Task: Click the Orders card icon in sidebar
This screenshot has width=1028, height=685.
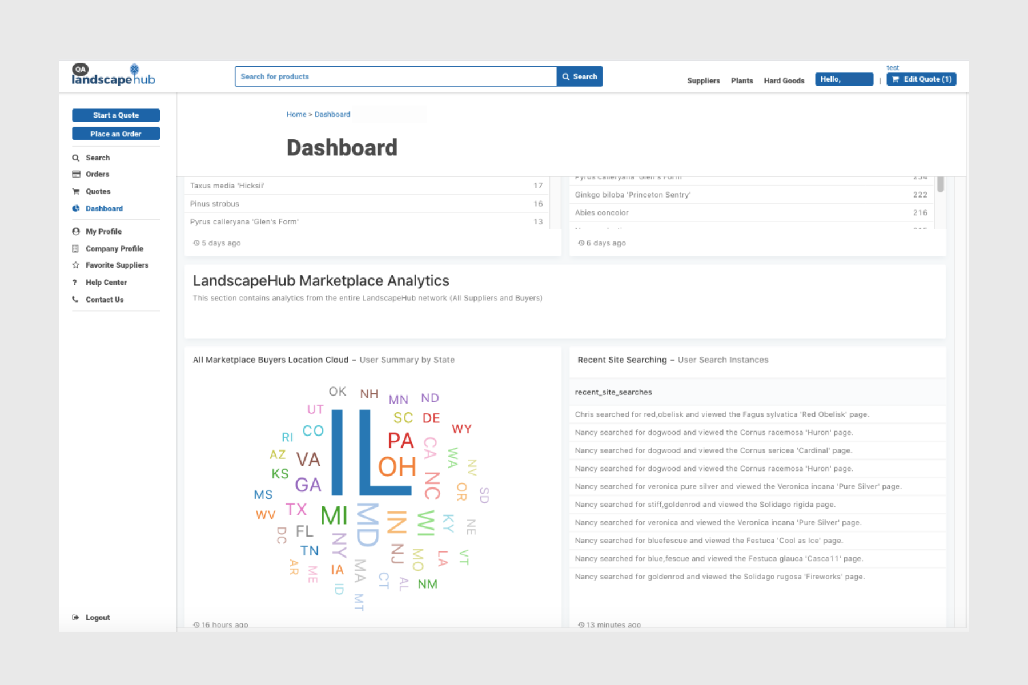Action: click(x=75, y=175)
